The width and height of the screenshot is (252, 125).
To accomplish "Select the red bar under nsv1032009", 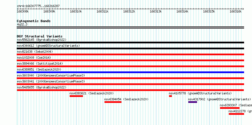I will [130, 60].
